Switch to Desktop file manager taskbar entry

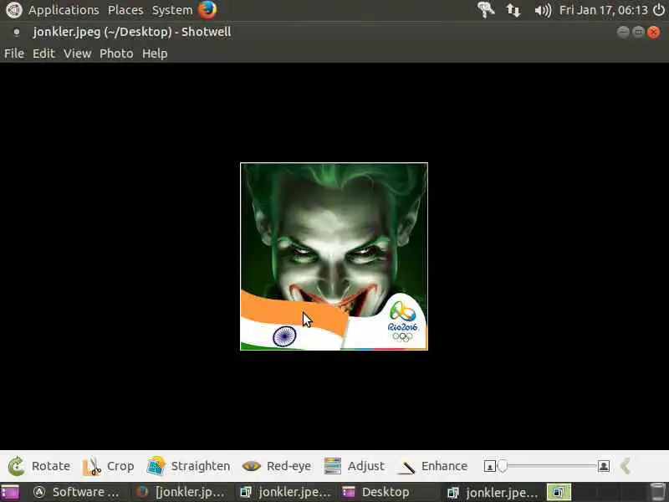click(x=375, y=492)
